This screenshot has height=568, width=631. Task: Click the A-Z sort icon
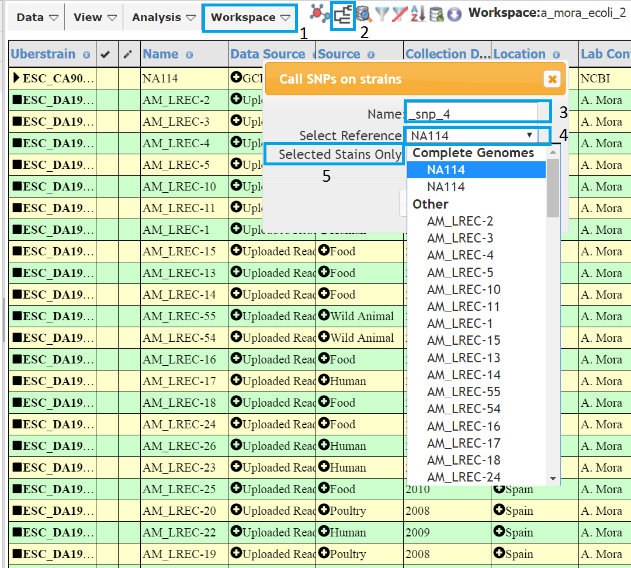click(x=418, y=15)
